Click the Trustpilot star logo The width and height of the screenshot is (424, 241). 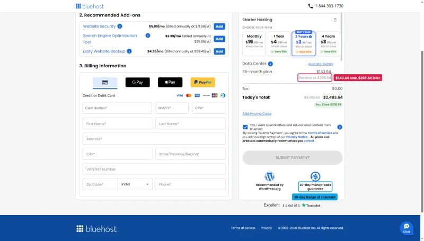coord(304,205)
